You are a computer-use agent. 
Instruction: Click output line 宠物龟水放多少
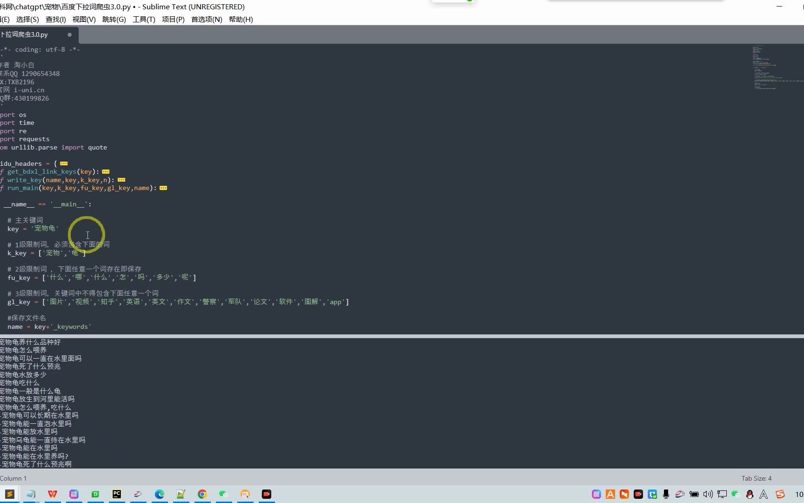[x=23, y=375]
